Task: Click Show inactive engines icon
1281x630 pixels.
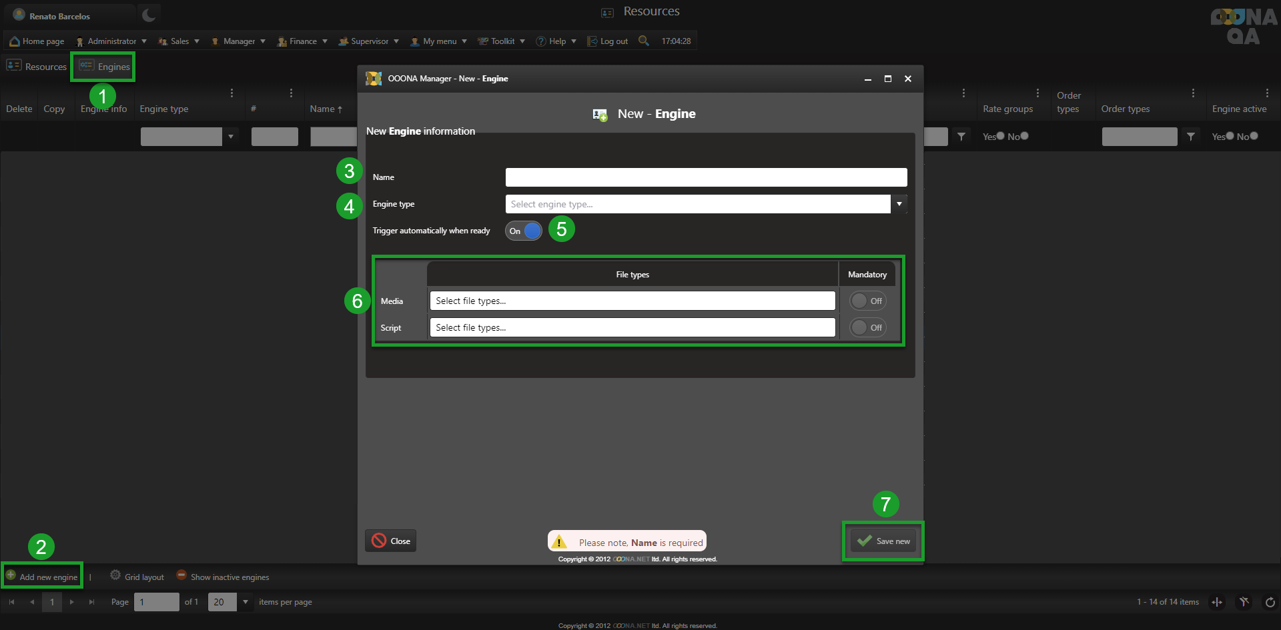Action: click(x=181, y=575)
